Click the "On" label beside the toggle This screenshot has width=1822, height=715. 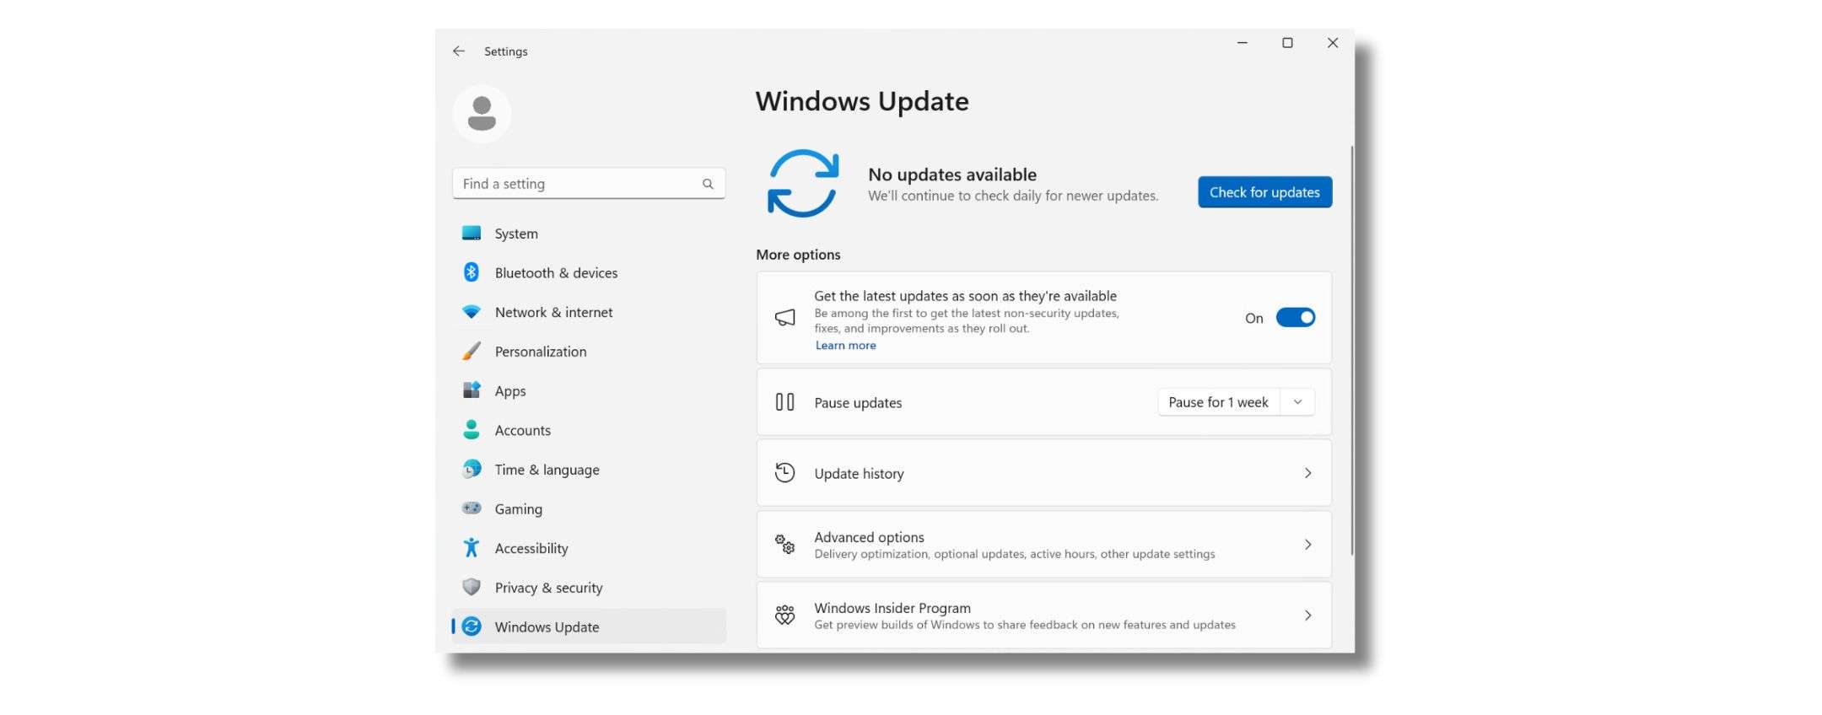1254,318
